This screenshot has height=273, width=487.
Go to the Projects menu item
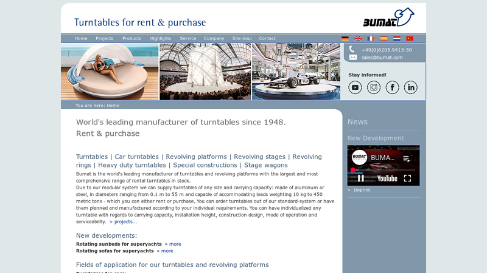105,38
